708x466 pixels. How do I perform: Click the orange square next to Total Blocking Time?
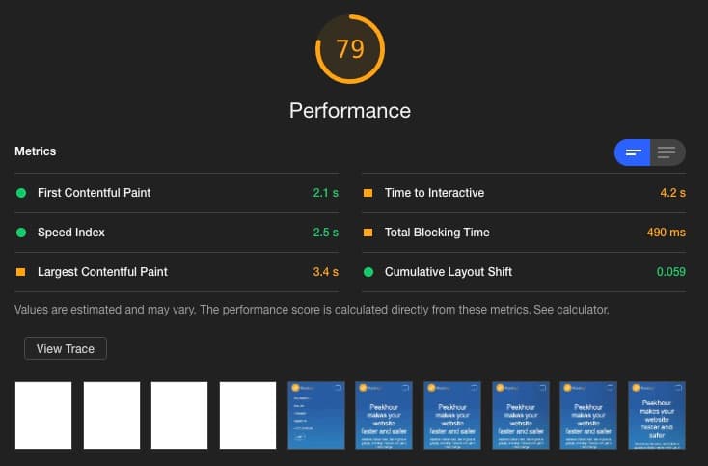coord(368,233)
